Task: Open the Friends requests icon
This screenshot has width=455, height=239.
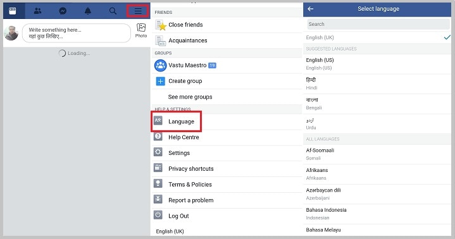Action: (37, 11)
